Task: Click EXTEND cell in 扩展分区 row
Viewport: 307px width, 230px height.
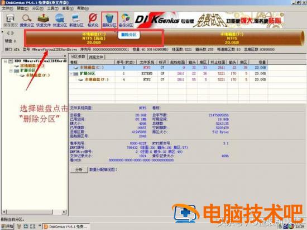Action: point(147,74)
